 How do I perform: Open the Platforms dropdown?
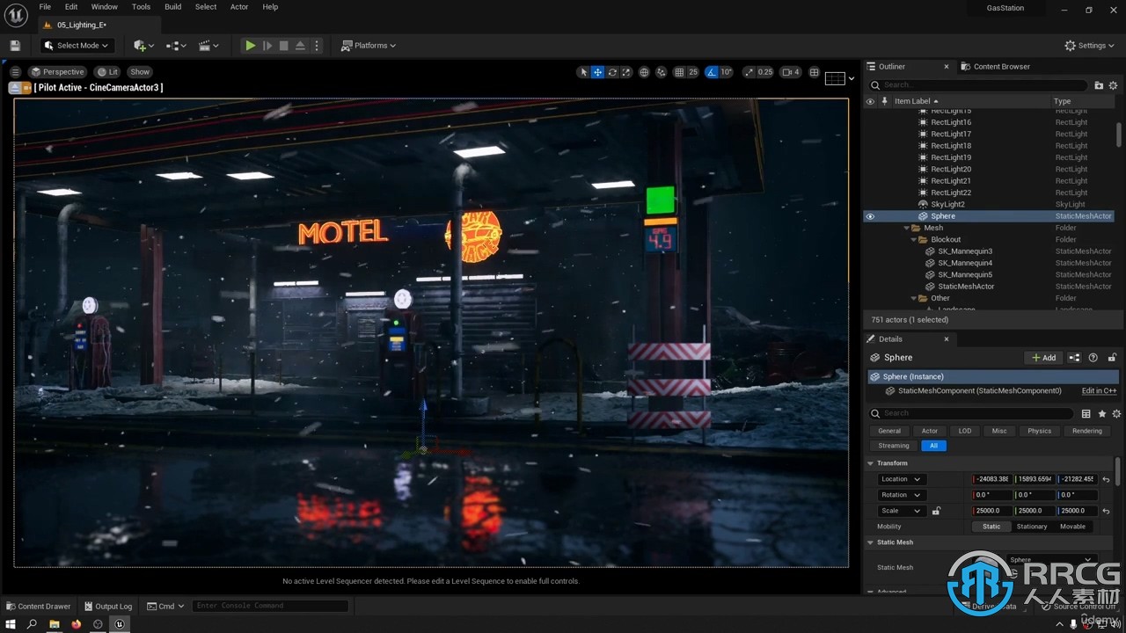coord(369,46)
